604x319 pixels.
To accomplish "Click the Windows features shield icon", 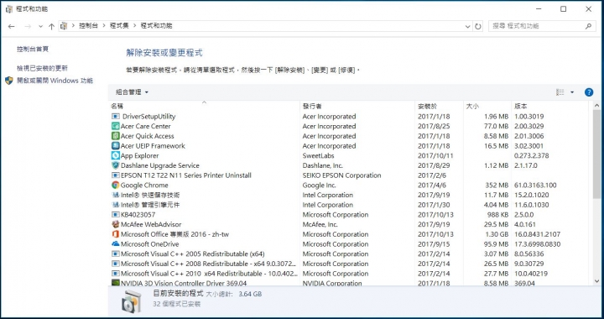I will point(9,81).
